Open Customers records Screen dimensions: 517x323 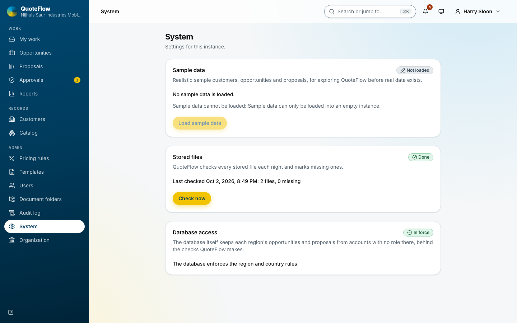[45, 119]
